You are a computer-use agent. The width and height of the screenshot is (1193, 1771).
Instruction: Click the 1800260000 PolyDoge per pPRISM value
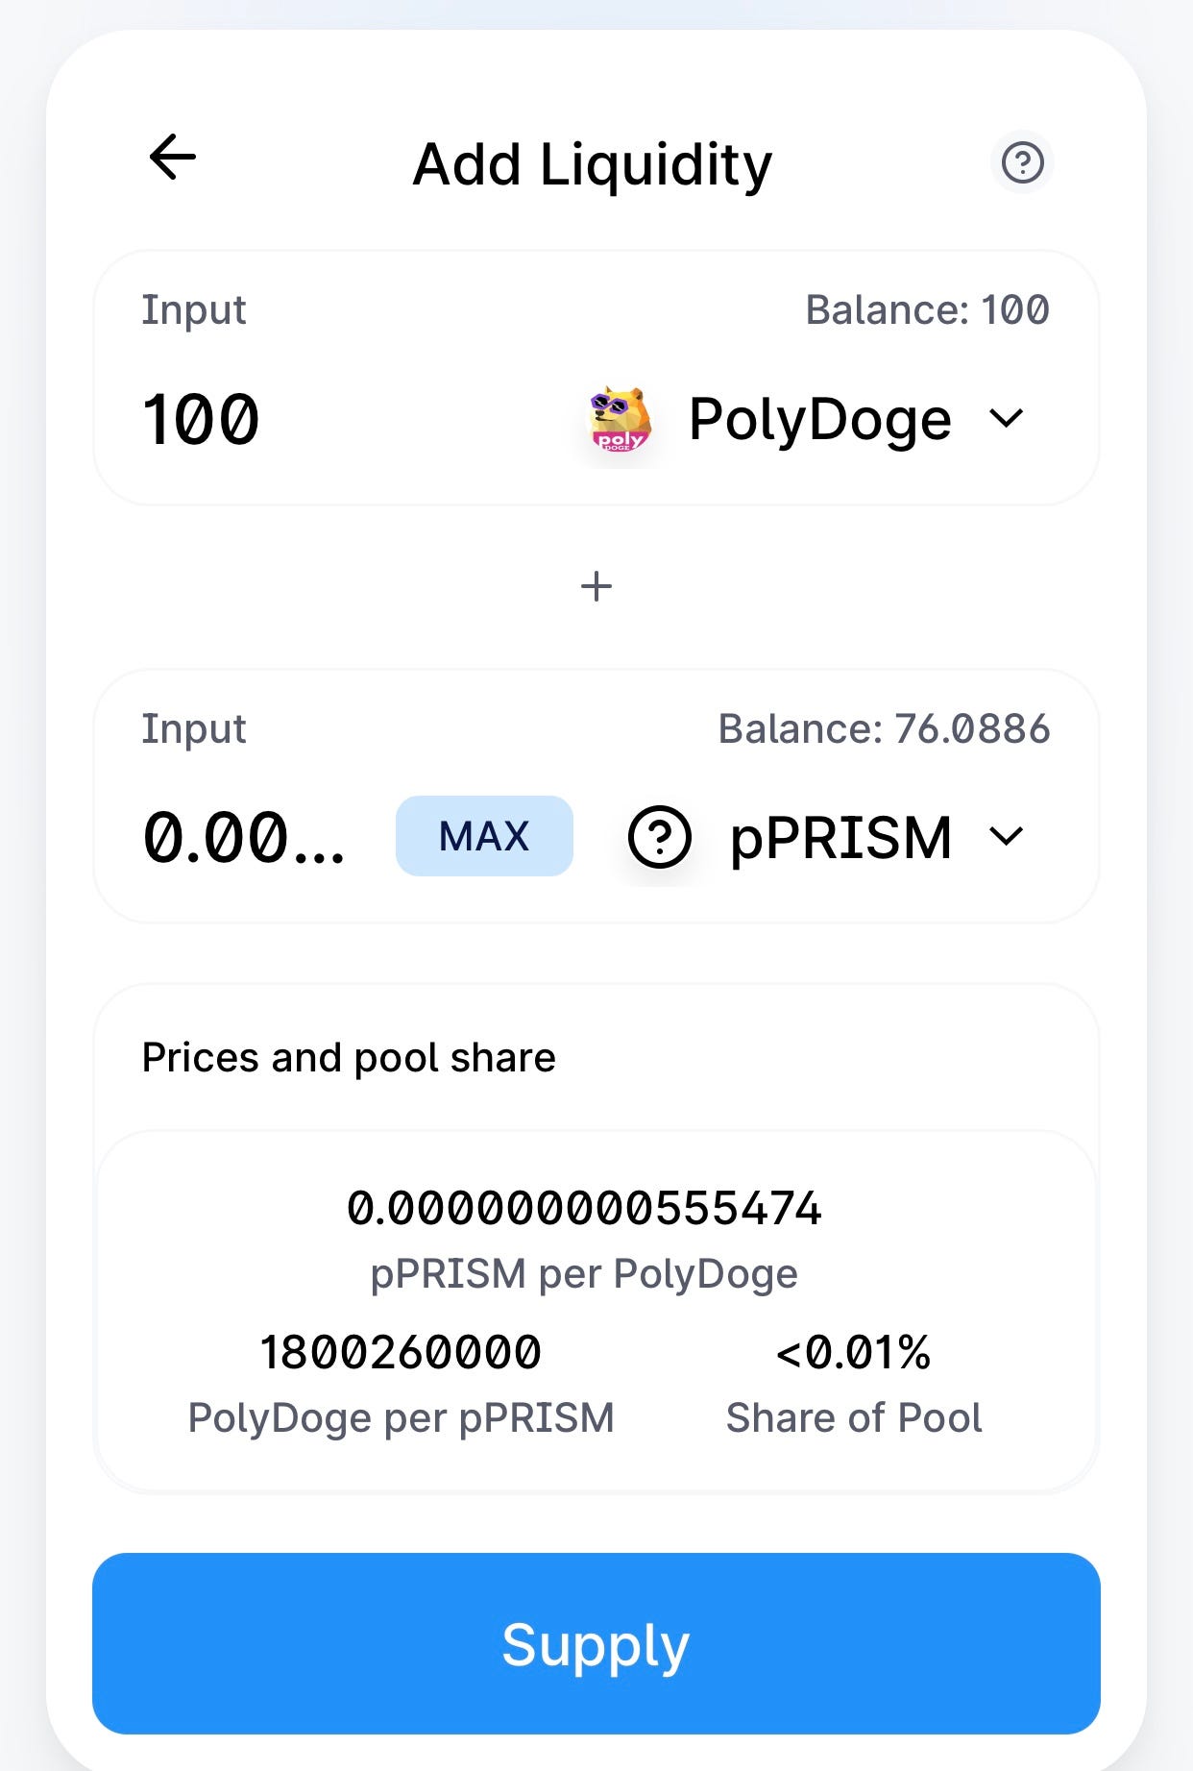(401, 1352)
